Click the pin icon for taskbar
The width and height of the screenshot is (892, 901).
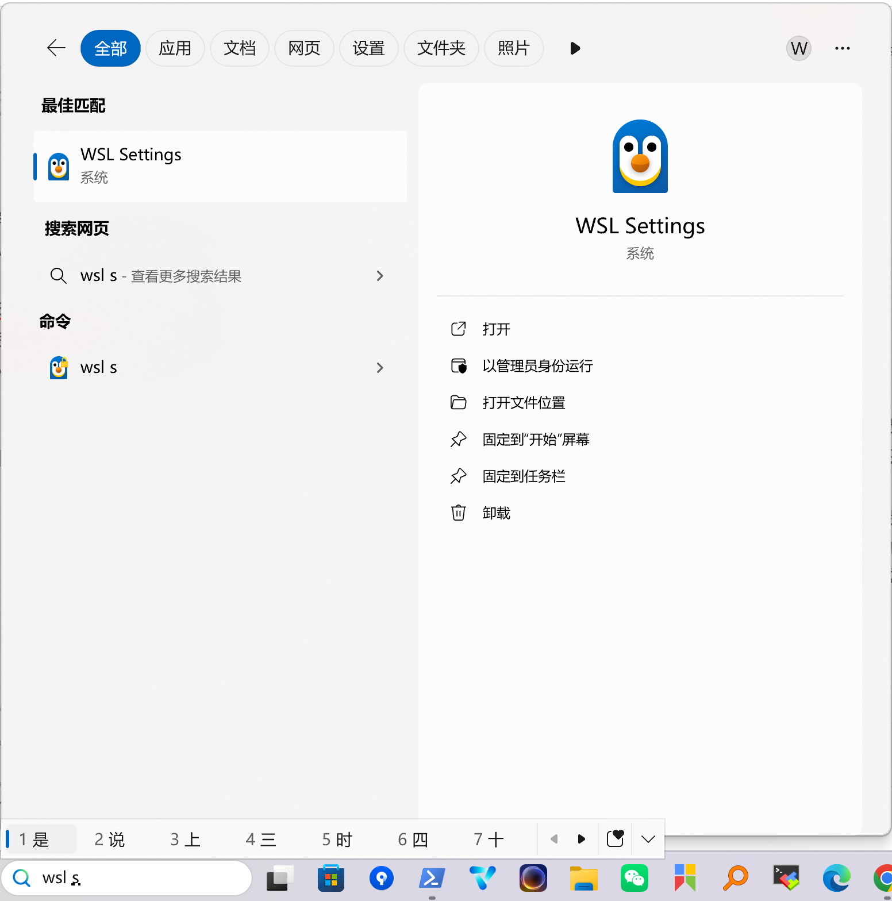click(x=459, y=476)
